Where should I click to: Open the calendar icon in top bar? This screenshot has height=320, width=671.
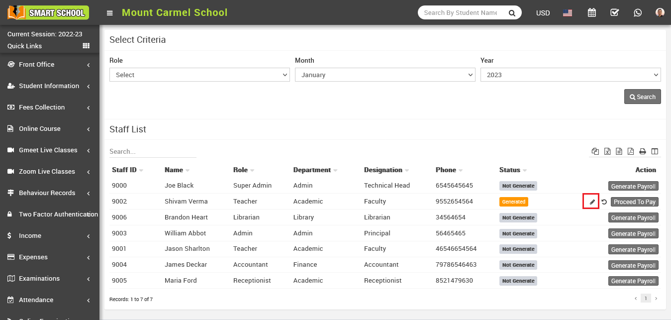pyautogui.click(x=592, y=13)
